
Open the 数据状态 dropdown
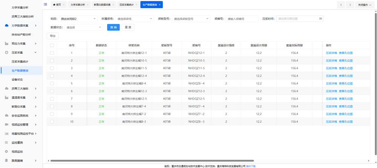pos(84,27)
